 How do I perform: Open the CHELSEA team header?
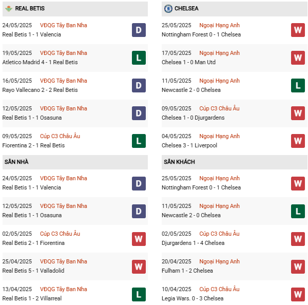tap(186, 8)
